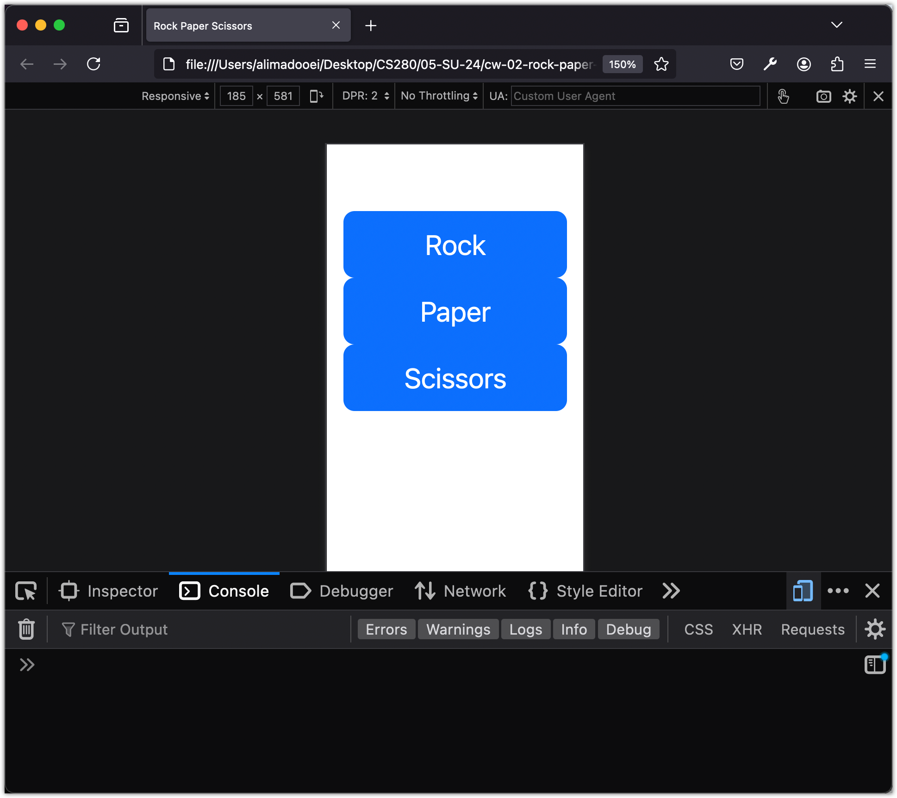Open the DPR selector dropdown
The width and height of the screenshot is (897, 798).
(366, 96)
